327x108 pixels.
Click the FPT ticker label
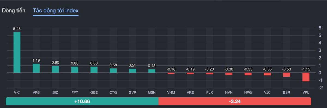point(75,93)
